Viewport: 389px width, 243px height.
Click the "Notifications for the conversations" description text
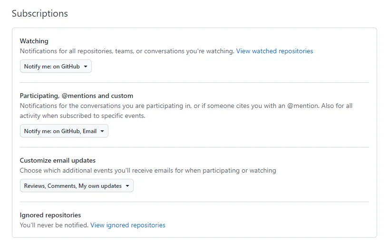(x=95, y=106)
